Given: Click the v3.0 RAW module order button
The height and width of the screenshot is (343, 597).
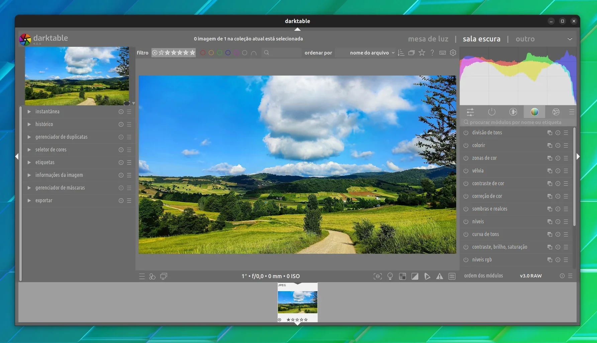Looking at the screenshot, I should (x=531, y=276).
